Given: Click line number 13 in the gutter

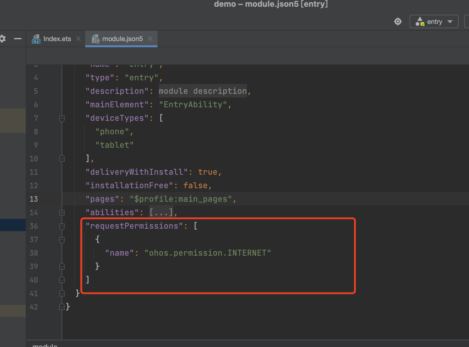Looking at the screenshot, I should click(x=34, y=199).
